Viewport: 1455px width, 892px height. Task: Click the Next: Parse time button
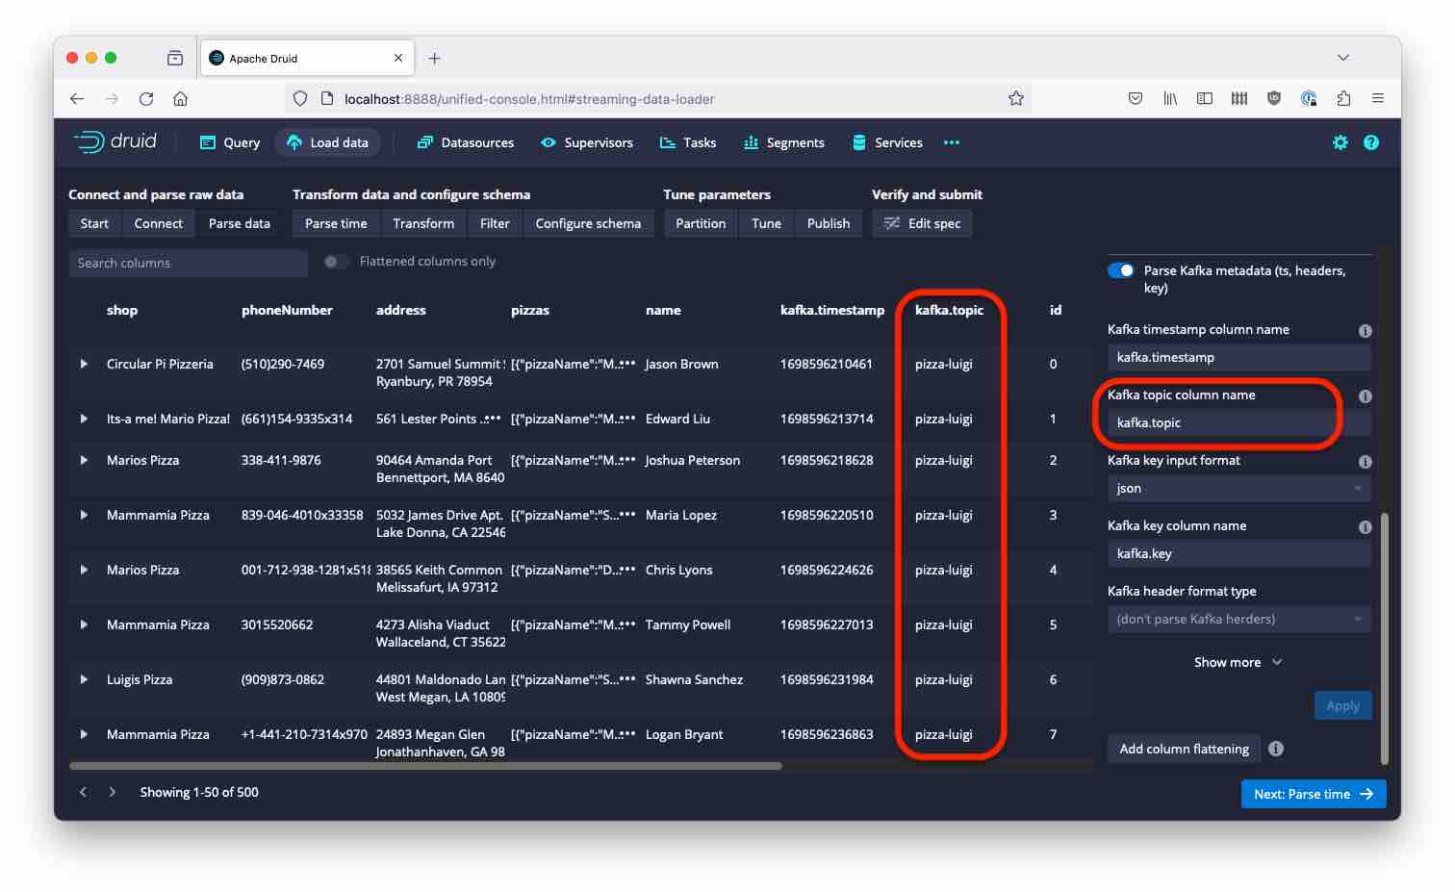pyautogui.click(x=1313, y=793)
